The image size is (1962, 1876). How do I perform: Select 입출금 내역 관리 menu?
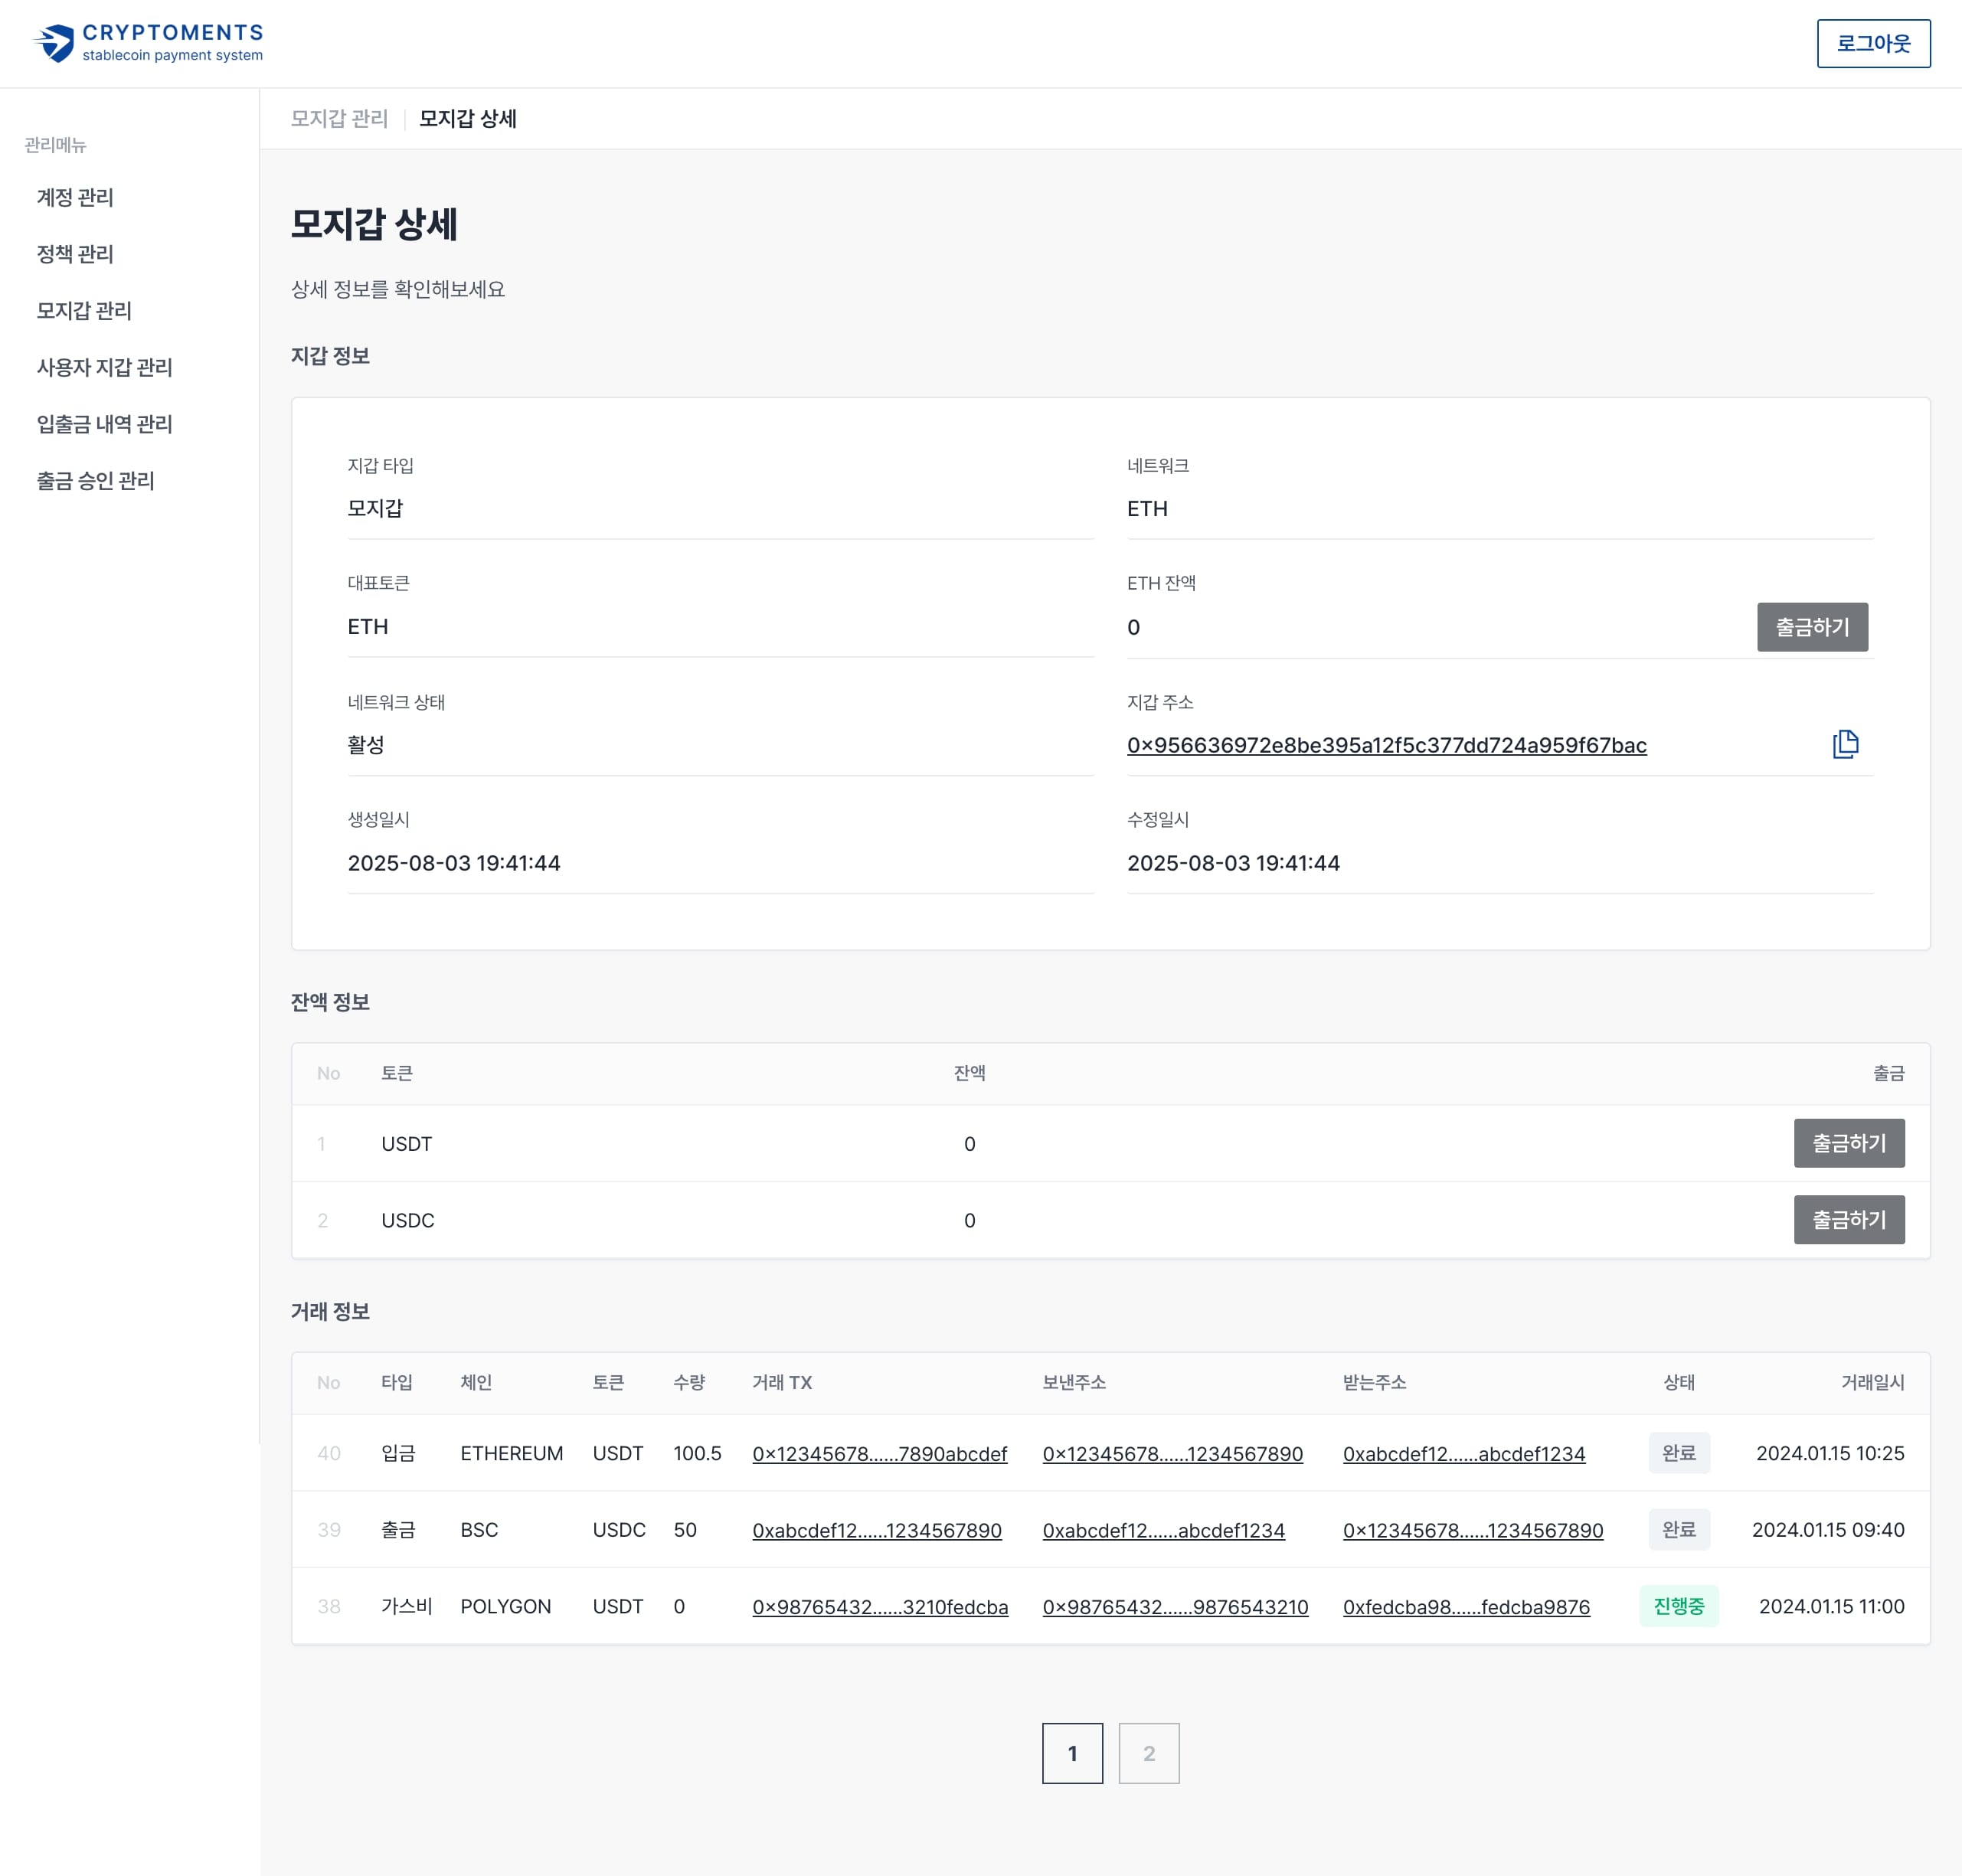tap(104, 424)
